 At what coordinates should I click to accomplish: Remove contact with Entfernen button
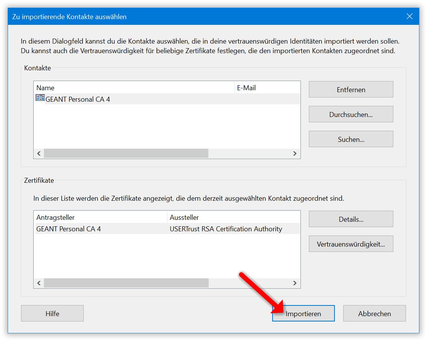click(x=351, y=89)
